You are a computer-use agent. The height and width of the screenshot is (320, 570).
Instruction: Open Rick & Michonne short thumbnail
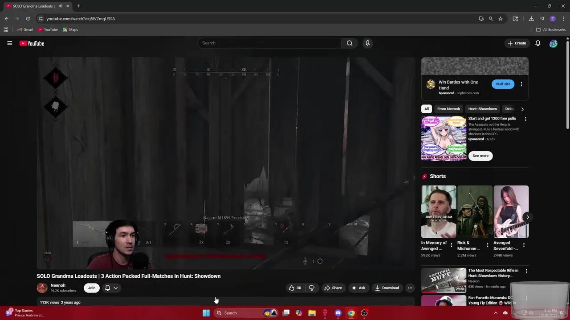coord(475,212)
